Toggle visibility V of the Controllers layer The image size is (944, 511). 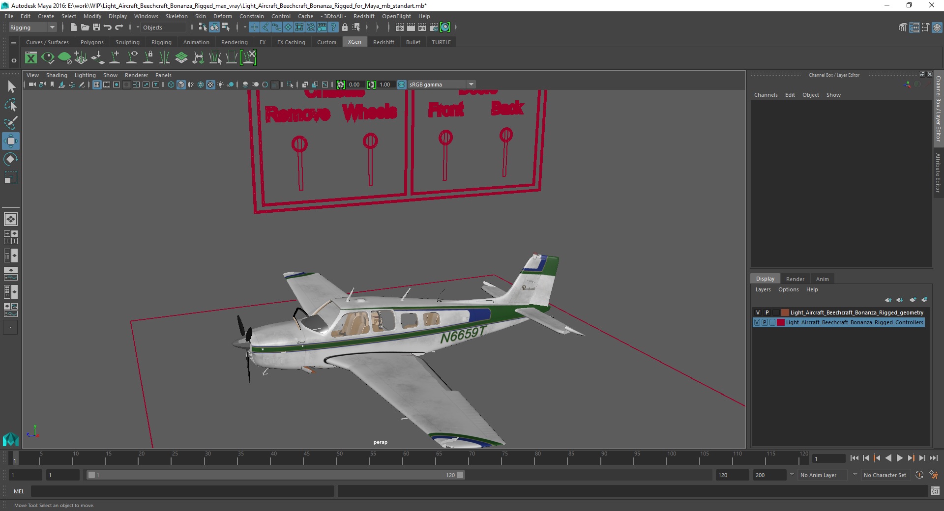(x=757, y=322)
